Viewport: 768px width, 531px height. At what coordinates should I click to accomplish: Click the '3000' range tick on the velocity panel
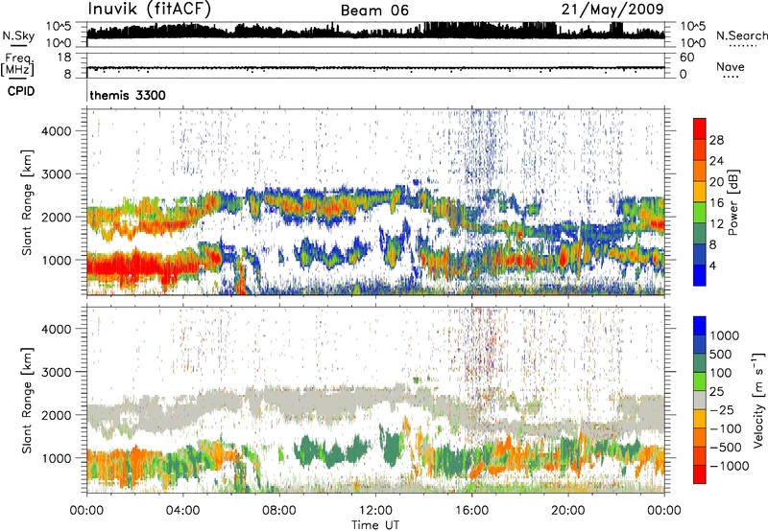[56, 372]
